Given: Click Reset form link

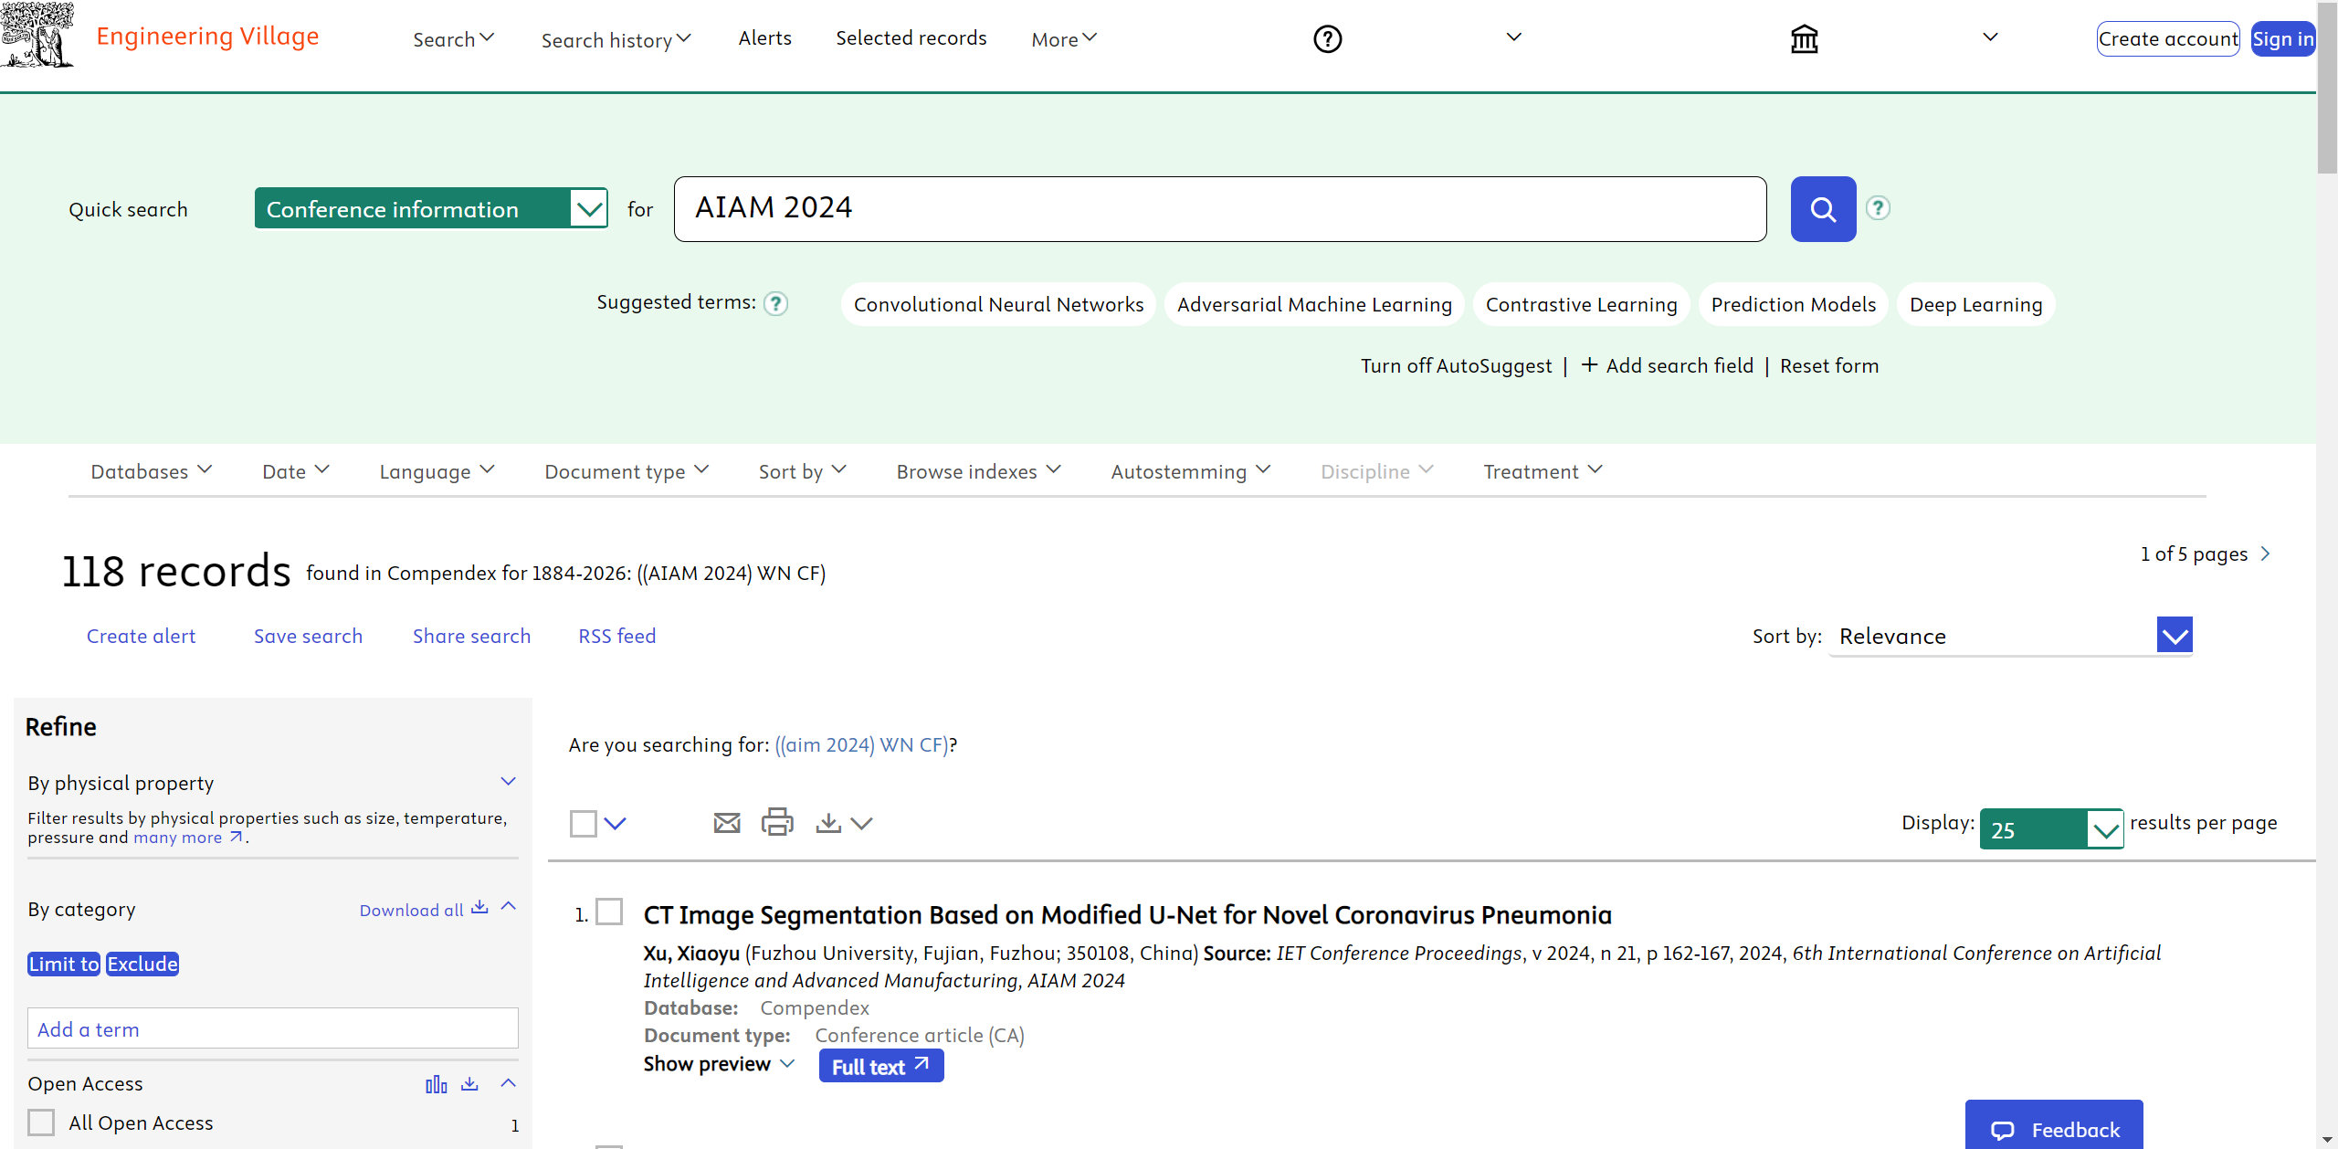Looking at the screenshot, I should click(x=1828, y=365).
